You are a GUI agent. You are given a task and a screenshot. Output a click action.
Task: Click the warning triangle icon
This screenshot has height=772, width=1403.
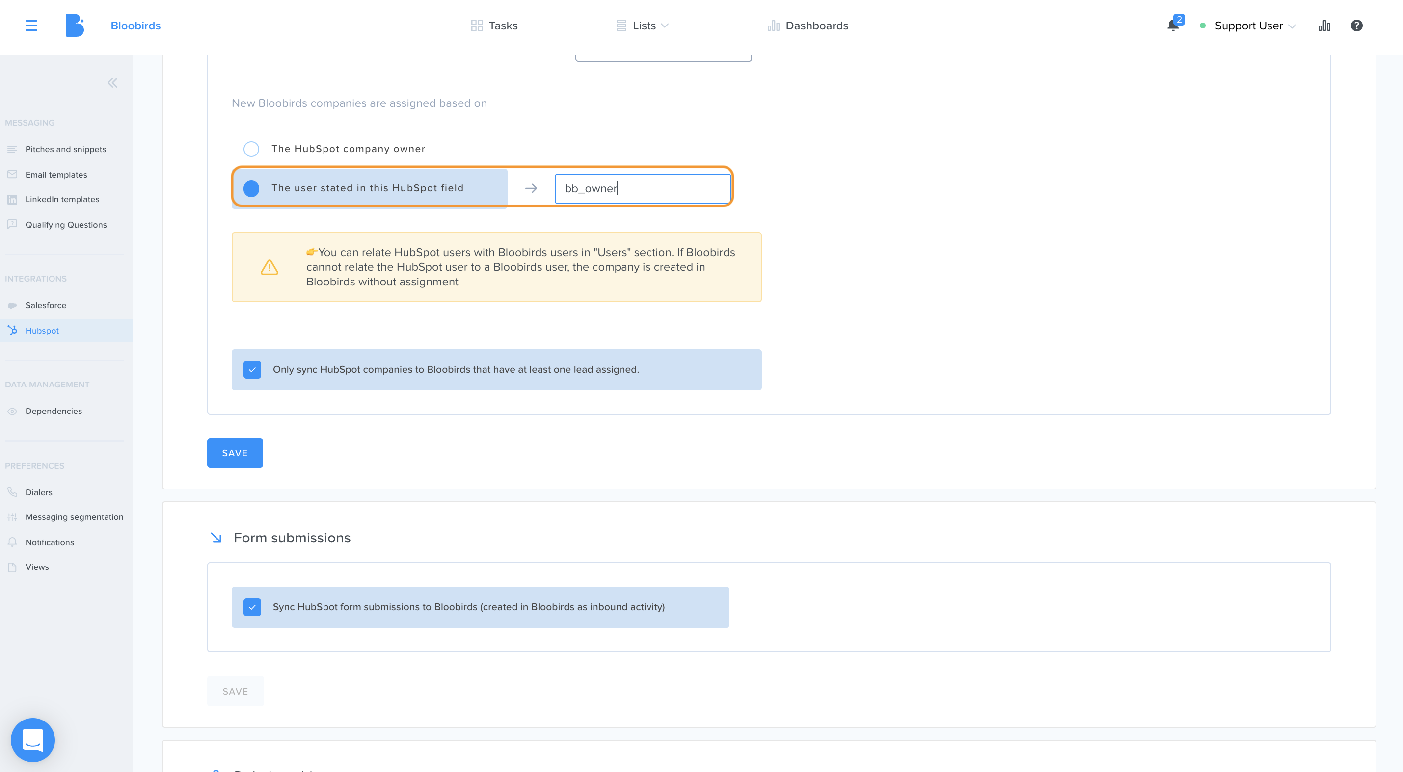(269, 267)
